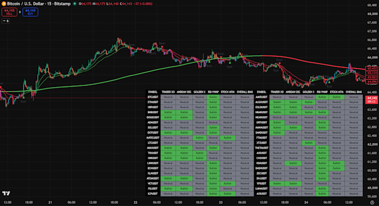Image resolution: width=379 pixels, height=206 pixels.
Task: Click THETAUSDT symbol row label
Action: (x=261, y=148)
